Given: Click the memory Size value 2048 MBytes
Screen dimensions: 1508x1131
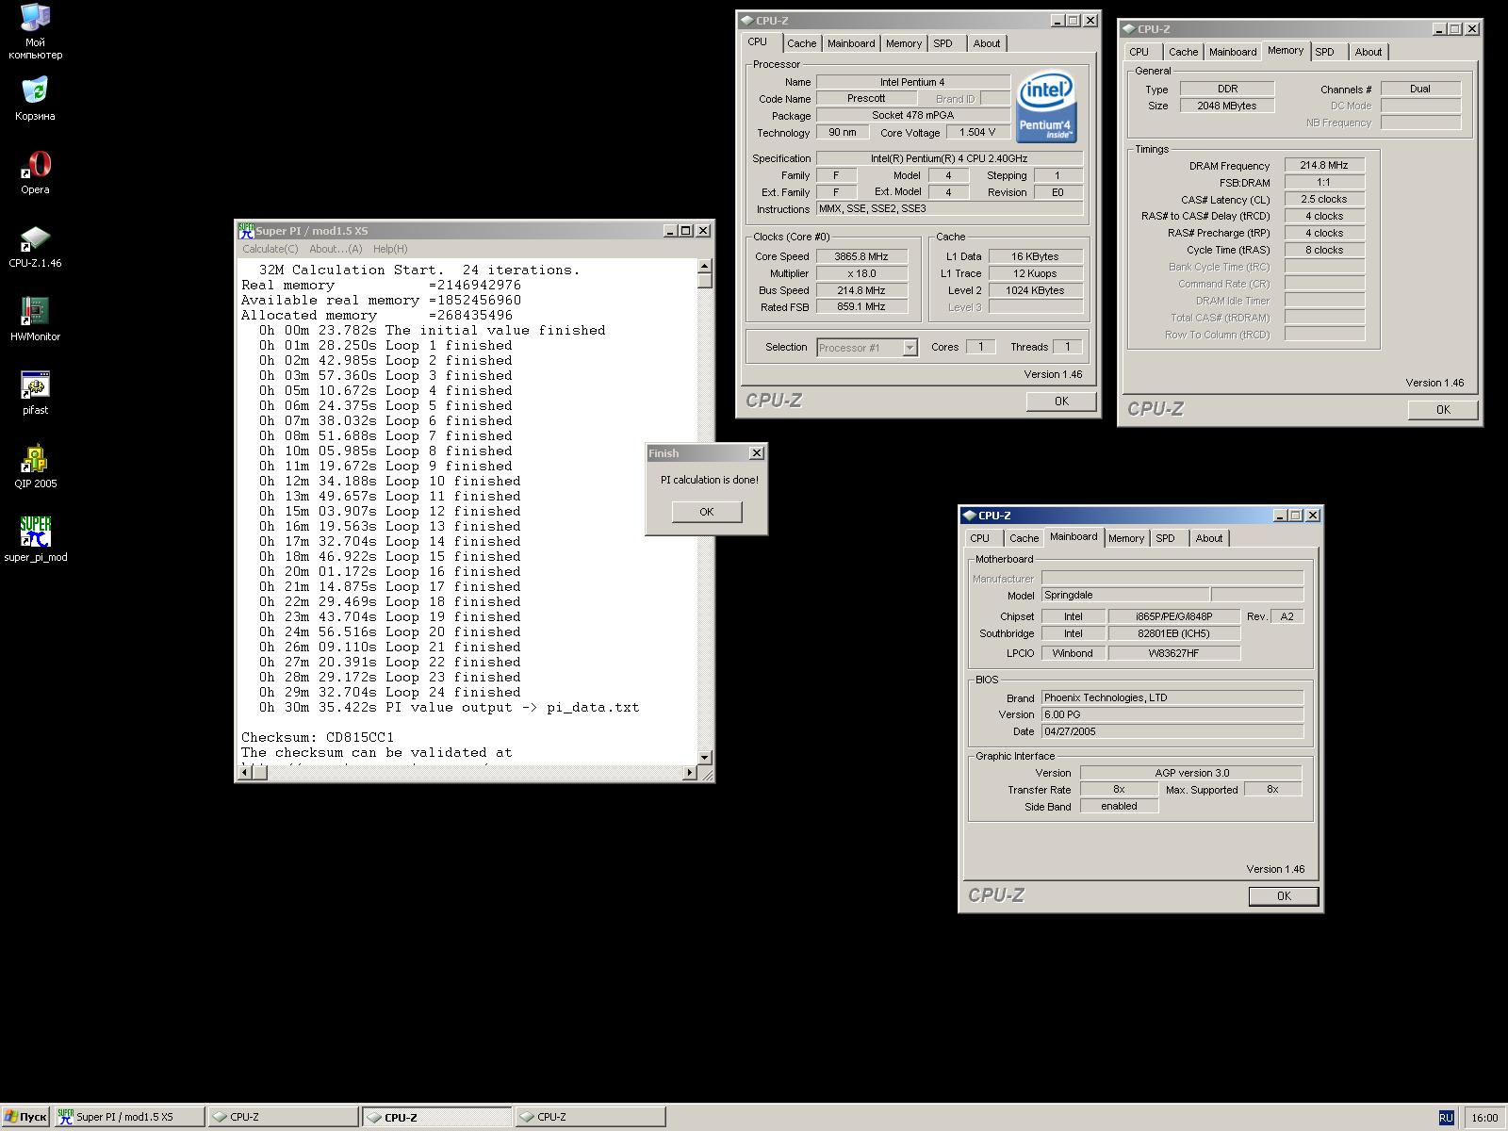Looking at the screenshot, I should tap(1227, 106).
